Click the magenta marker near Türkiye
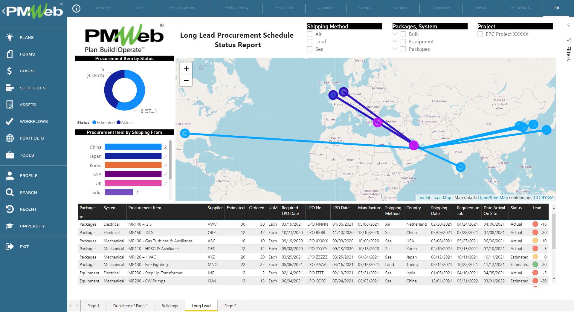The width and height of the screenshot is (574, 312). point(378,122)
